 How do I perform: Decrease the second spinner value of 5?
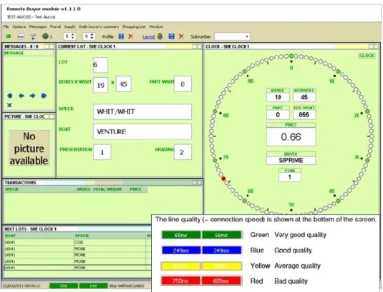(x=92, y=38)
